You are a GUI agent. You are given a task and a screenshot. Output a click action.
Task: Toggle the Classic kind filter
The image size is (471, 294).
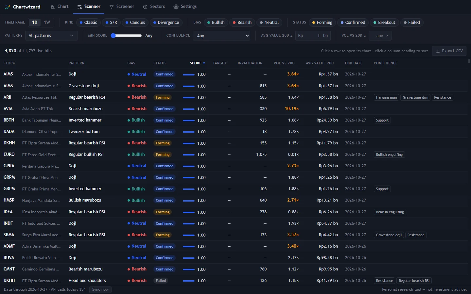pos(88,23)
